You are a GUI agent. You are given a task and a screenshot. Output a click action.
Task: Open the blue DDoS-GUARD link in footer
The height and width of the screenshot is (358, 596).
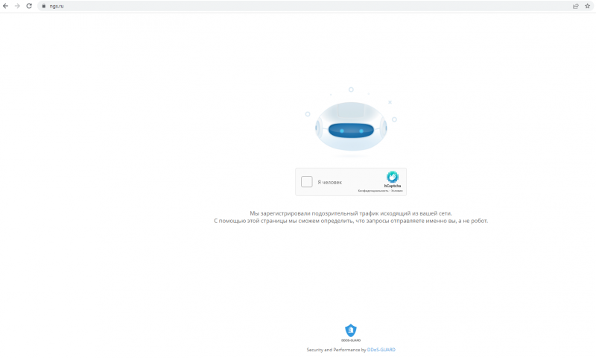387,349
